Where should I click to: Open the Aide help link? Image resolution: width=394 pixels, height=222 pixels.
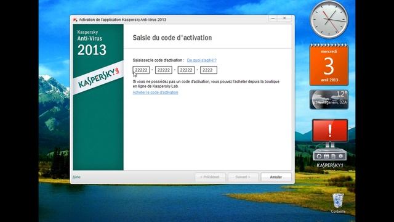(x=76, y=177)
